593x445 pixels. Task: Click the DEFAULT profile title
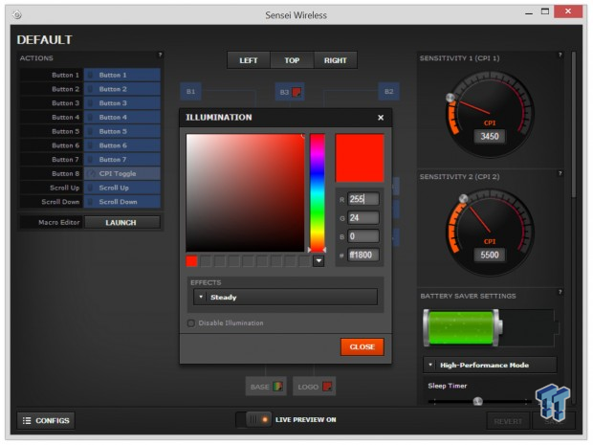coord(44,40)
